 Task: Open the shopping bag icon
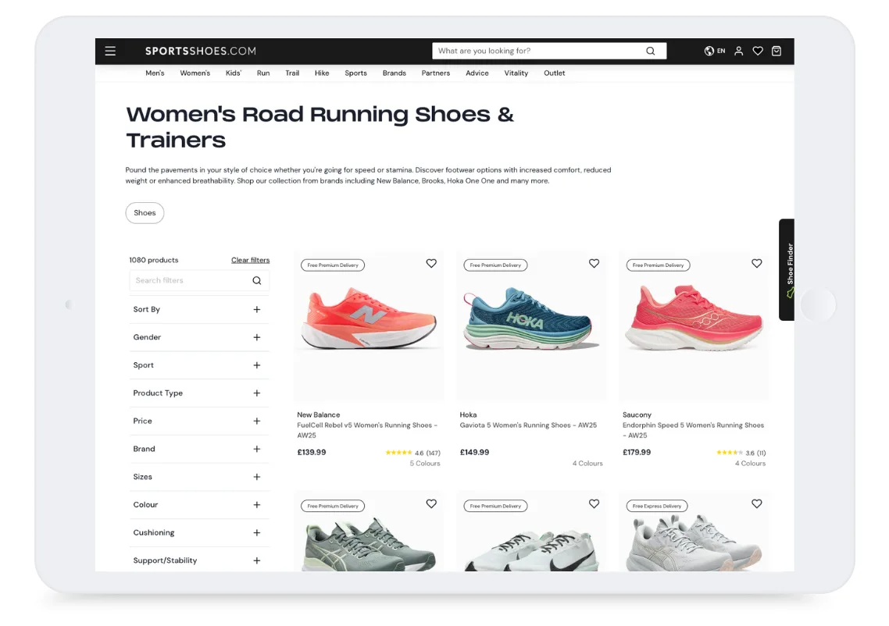(777, 51)
